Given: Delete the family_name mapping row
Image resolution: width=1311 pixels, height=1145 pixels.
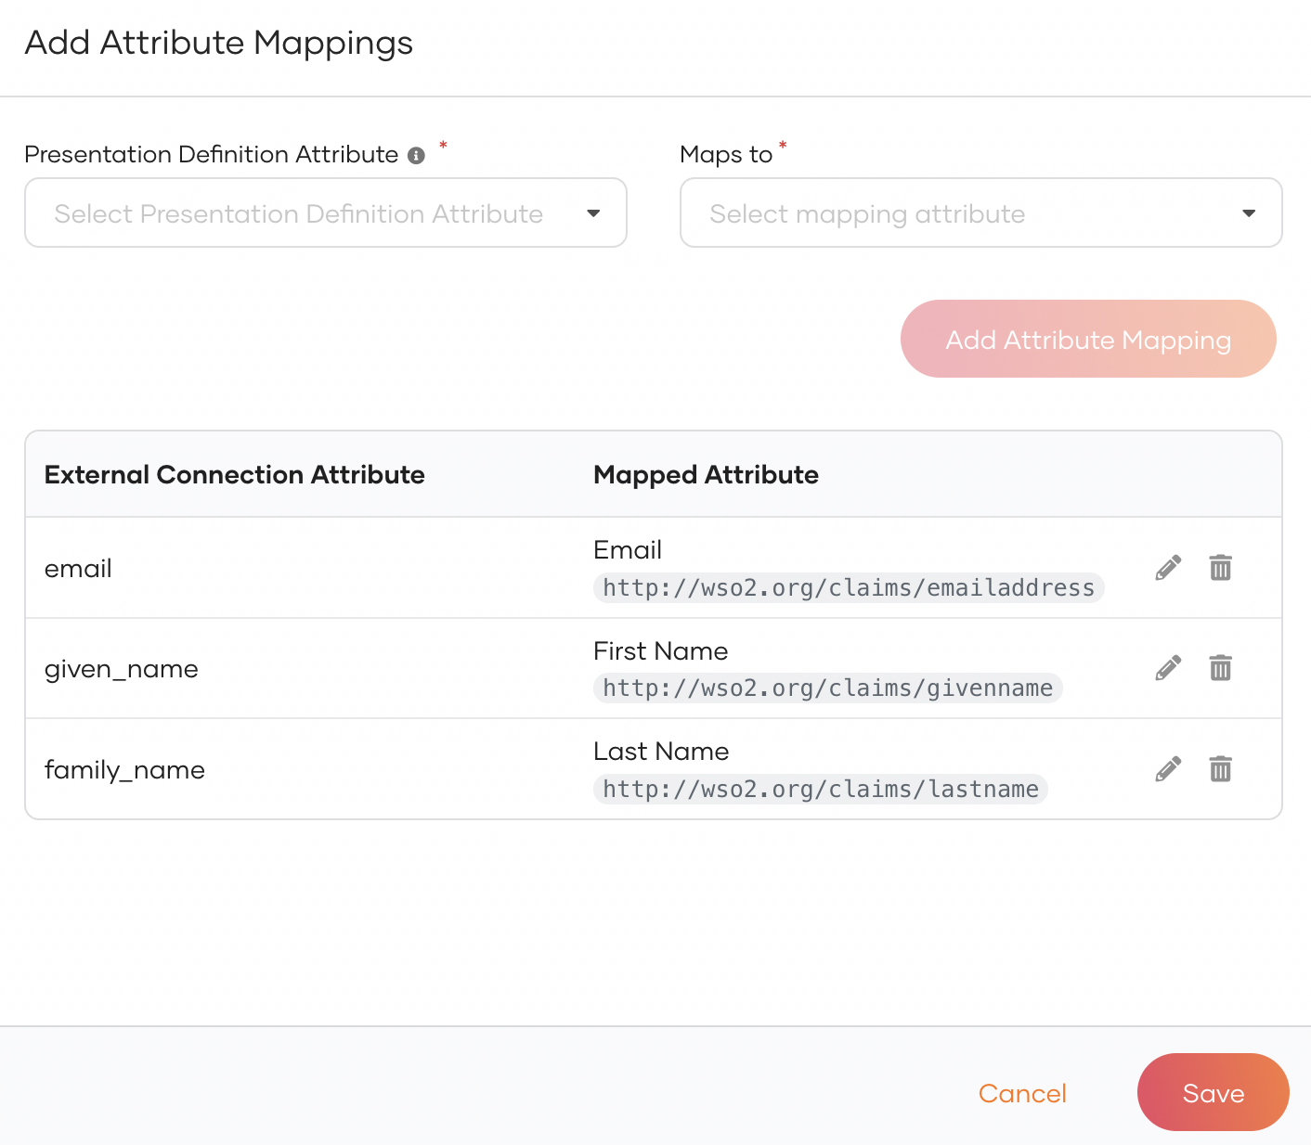Looking at the screenshot, I should click(1220, 769).
